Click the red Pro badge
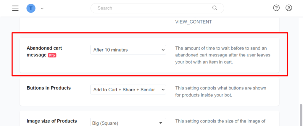The image size is (303, 126). click(52, 55)
